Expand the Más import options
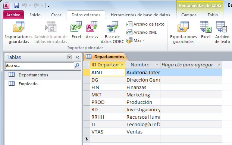This screenshot has width=232, height=145. [x=135, y=40]
